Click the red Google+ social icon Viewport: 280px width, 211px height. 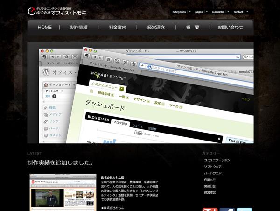pos(210,210)
